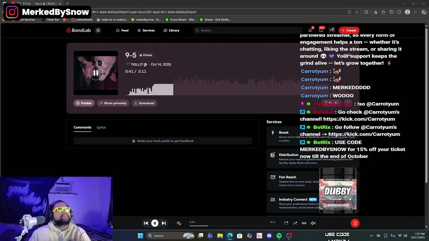429x241 pixels.
Task: Show hidden system tray icons
Action: point(371,236)
